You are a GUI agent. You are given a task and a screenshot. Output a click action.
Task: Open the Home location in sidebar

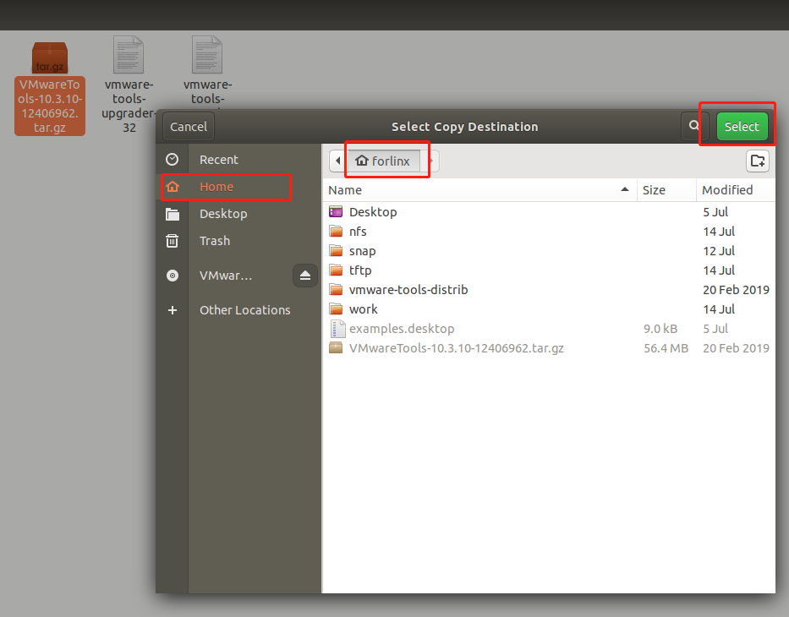click(216, 187)
